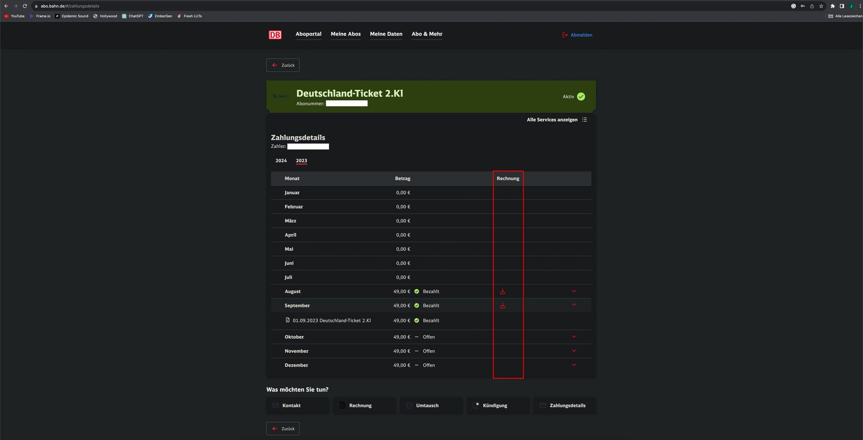Click the Abmelden logout link
The width and height of the screenshot is (863, 440).
coord(578,35)
